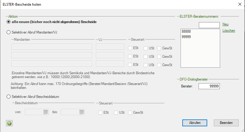This screenshot has height=132, width=245.
Task: Click first Mandanten input field
Action: click(52, 47)
